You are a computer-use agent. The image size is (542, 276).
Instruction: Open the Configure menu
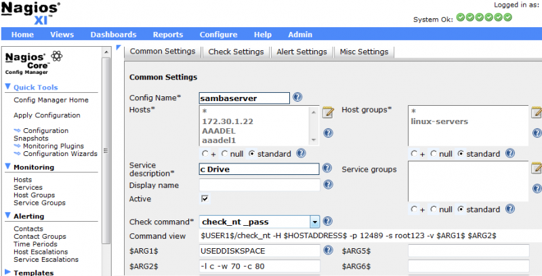tap(218, 35)
